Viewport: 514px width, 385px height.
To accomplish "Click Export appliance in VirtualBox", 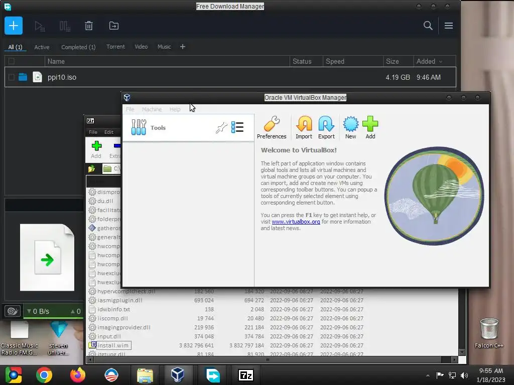I will click(x=326, y=128).
